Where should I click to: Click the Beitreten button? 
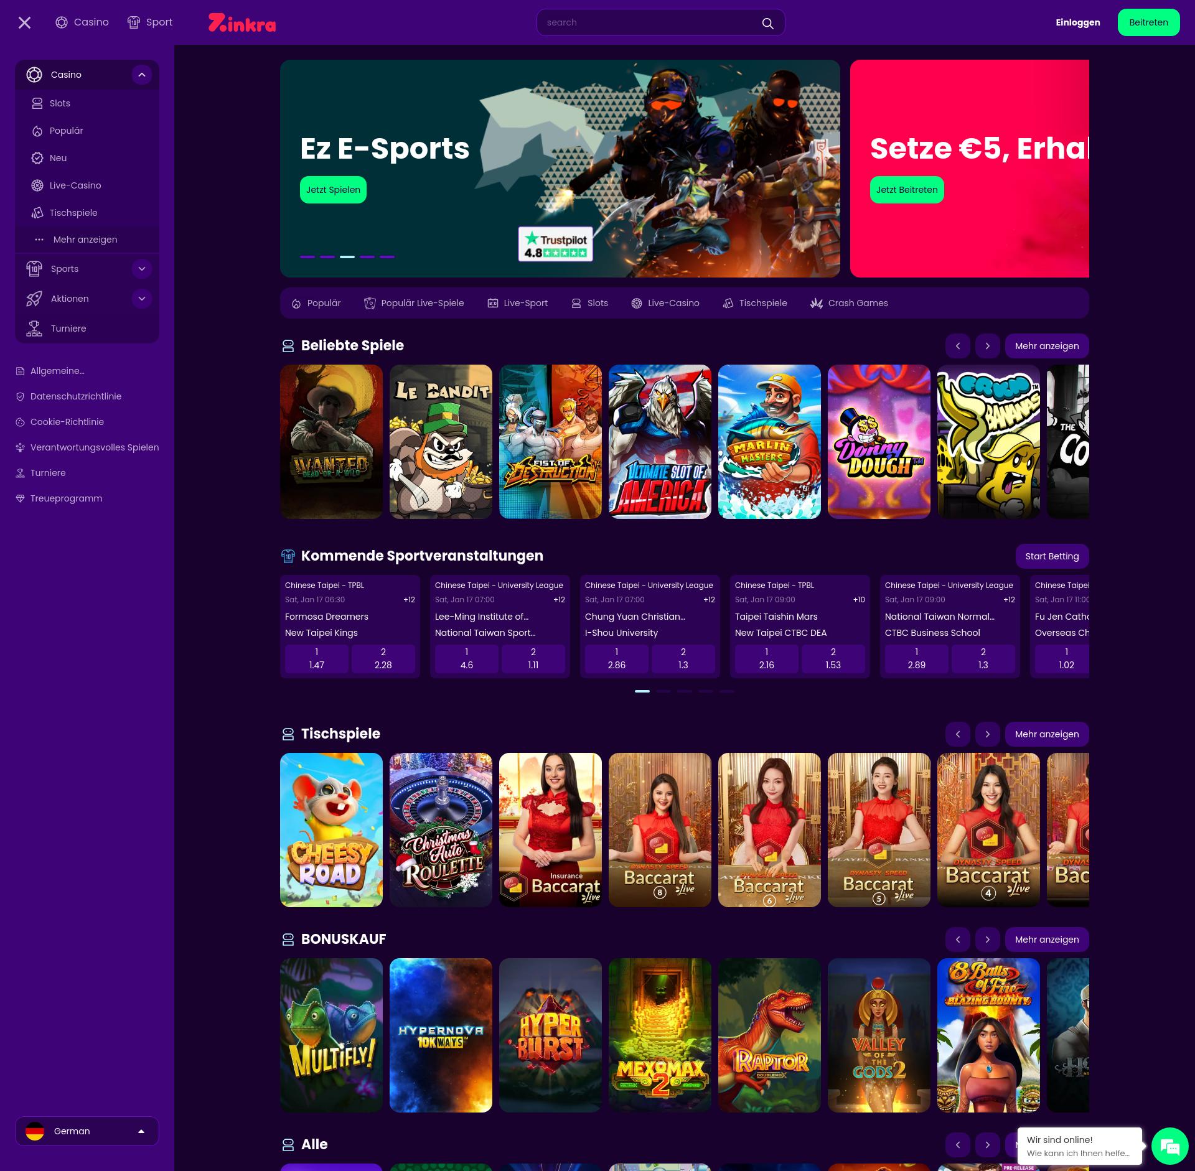pos(1148,22)
